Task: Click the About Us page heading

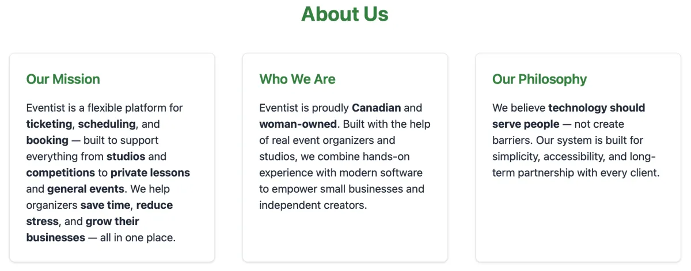Action: 345,14
